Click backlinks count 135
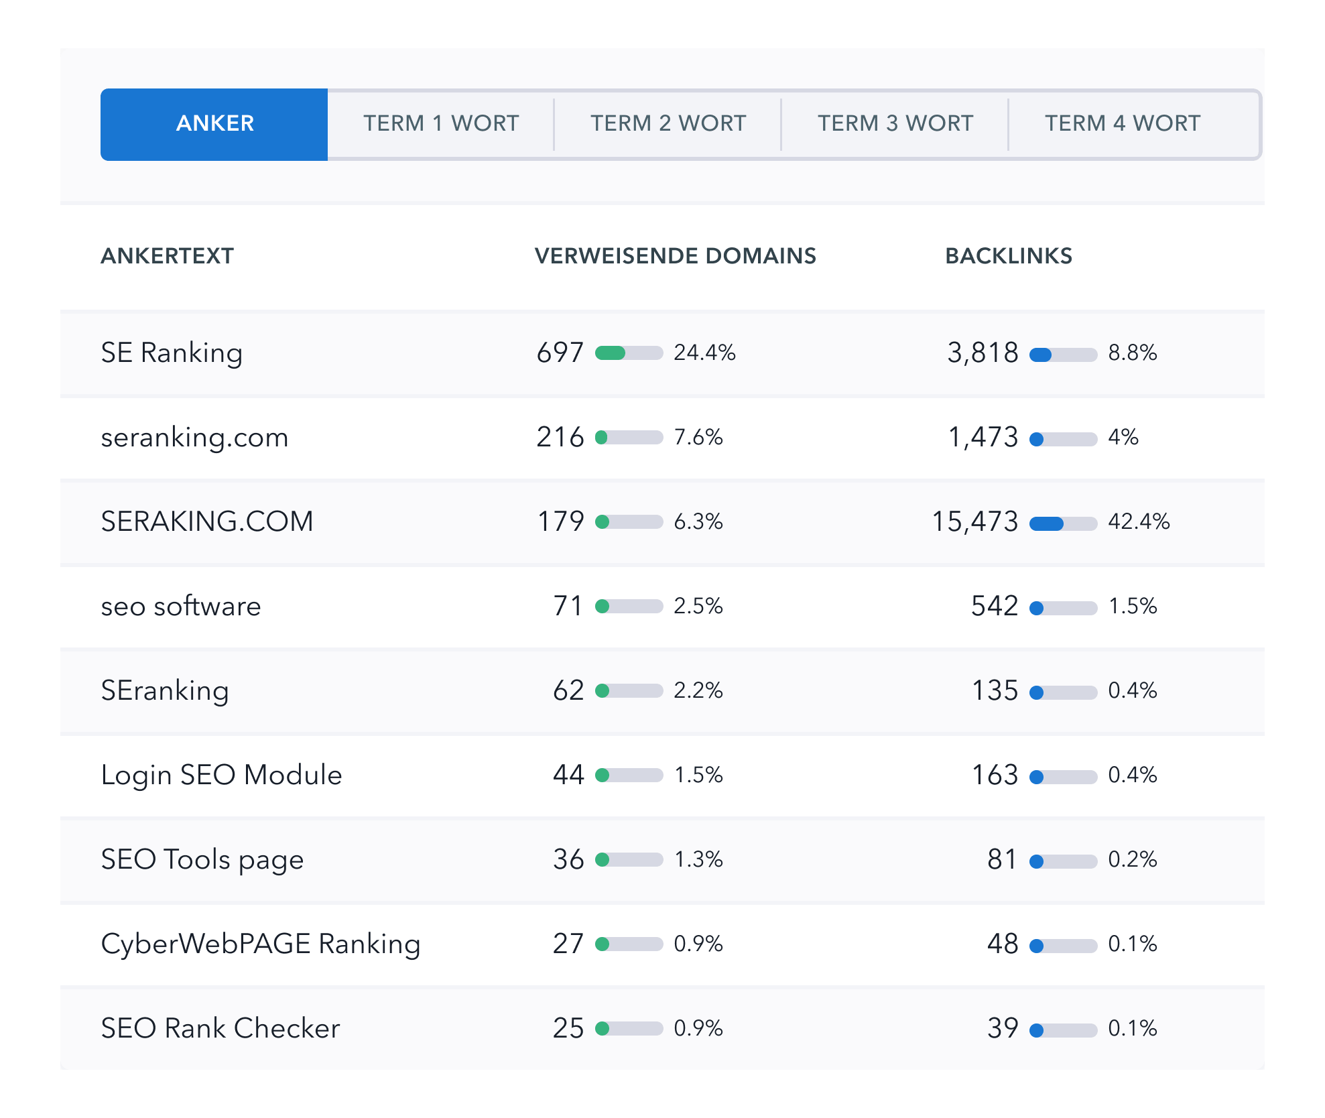The width and height of the screenshot is (1325, 1118). (x=995, y=690)
